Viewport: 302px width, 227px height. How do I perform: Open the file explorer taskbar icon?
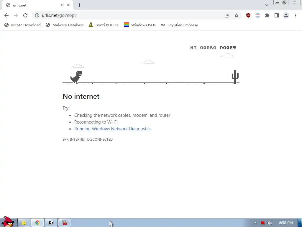[24, 223]
